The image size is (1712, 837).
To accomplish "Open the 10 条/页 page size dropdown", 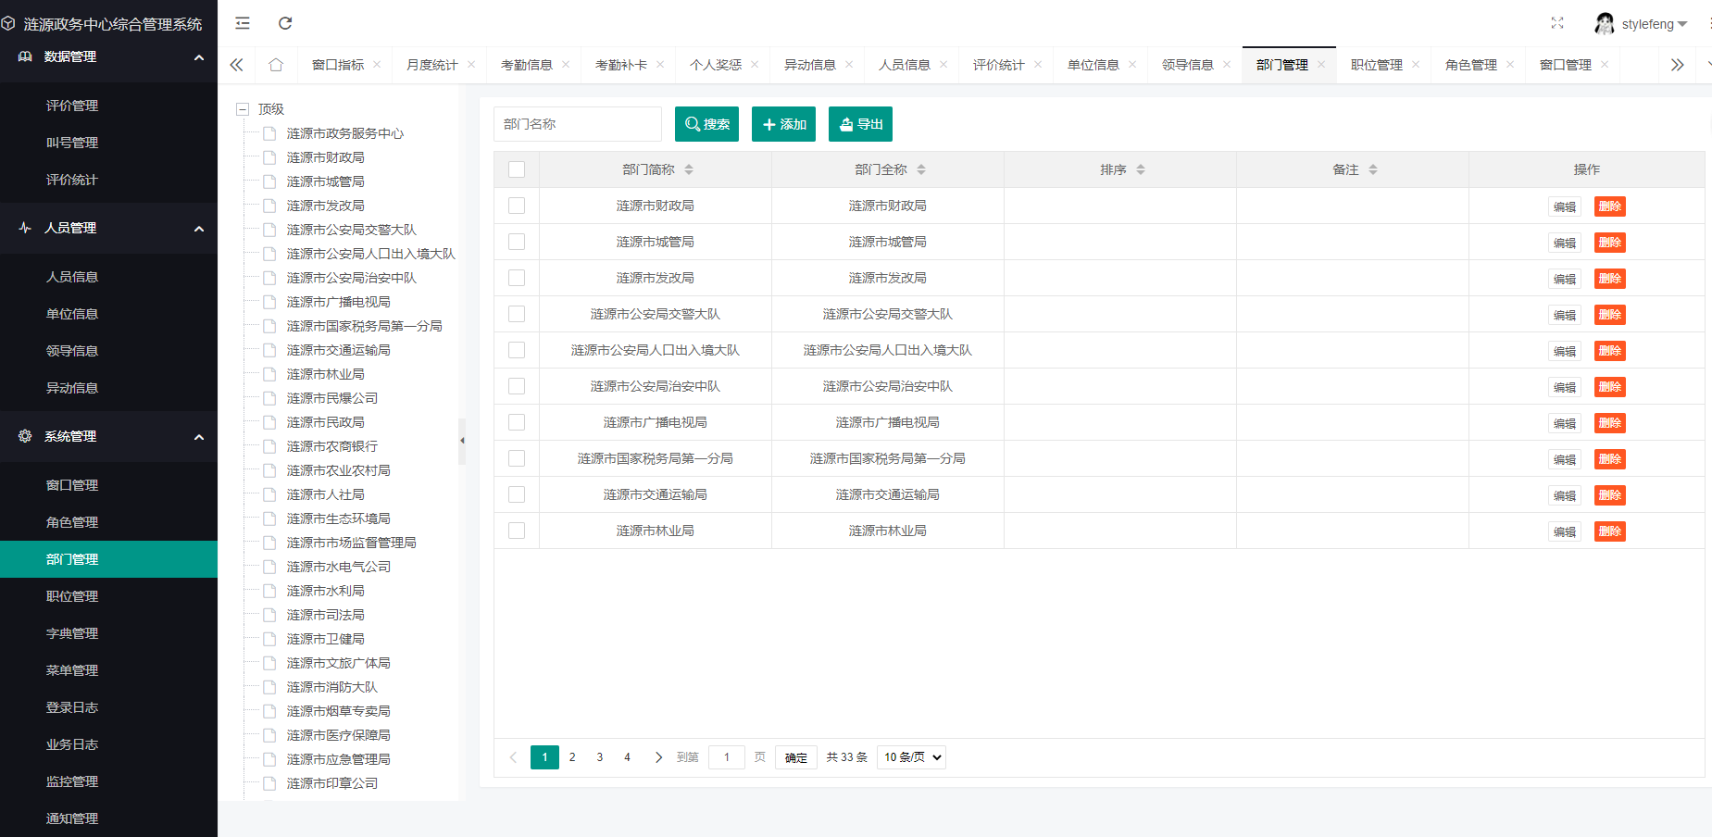I will pyautogui.click(x=912, y=757).
